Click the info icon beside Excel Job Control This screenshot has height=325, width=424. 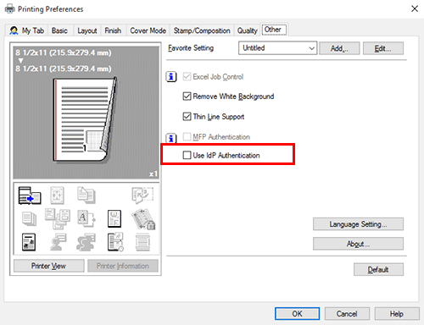point(171,77)
